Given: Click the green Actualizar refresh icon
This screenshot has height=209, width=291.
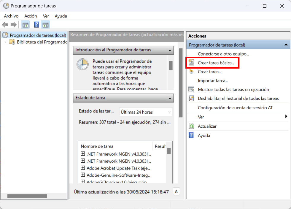Looking at the screenshot, I should (192, 126).
